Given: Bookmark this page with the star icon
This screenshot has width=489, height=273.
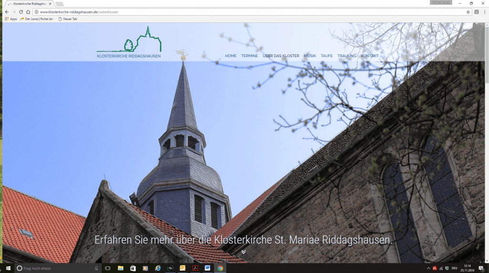Looking at the screenshot, I should 468,12.
